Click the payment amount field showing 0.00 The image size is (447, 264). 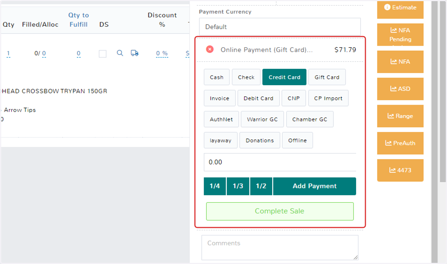pos(280,162)
